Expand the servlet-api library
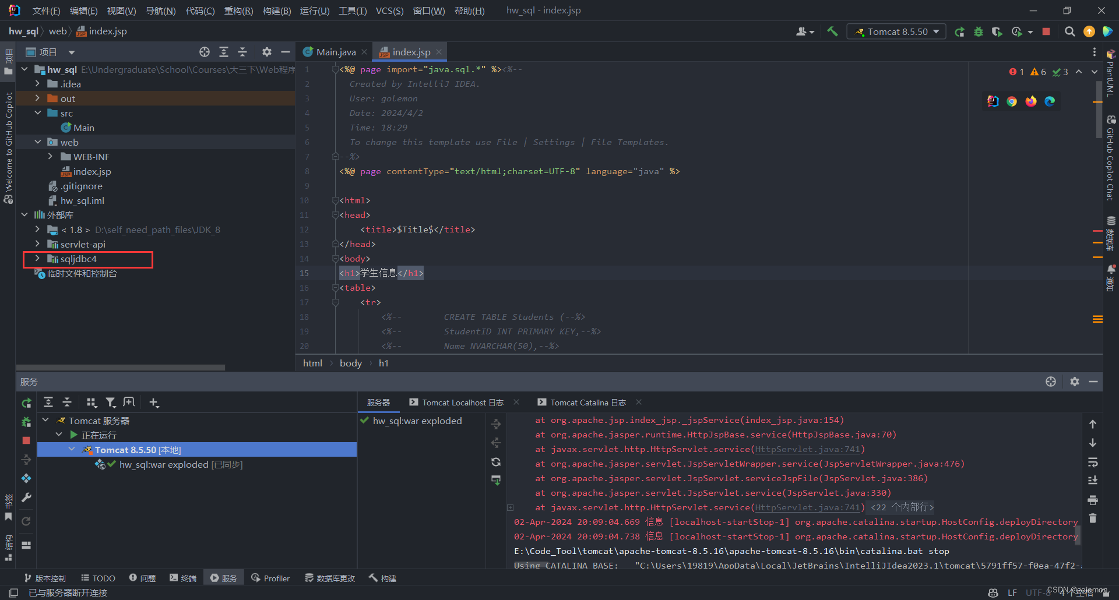Image resolution: width=1119 pixels, height=600 pixels. pos(37,244)
